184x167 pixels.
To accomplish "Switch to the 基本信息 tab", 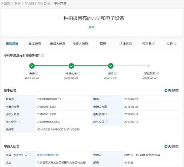I will point(35,44).
